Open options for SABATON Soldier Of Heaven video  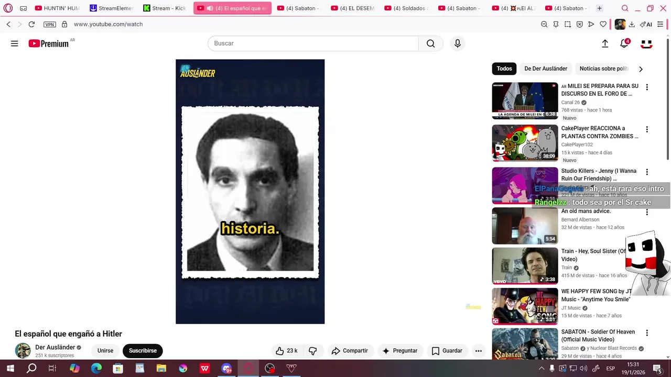coord(647,333)
